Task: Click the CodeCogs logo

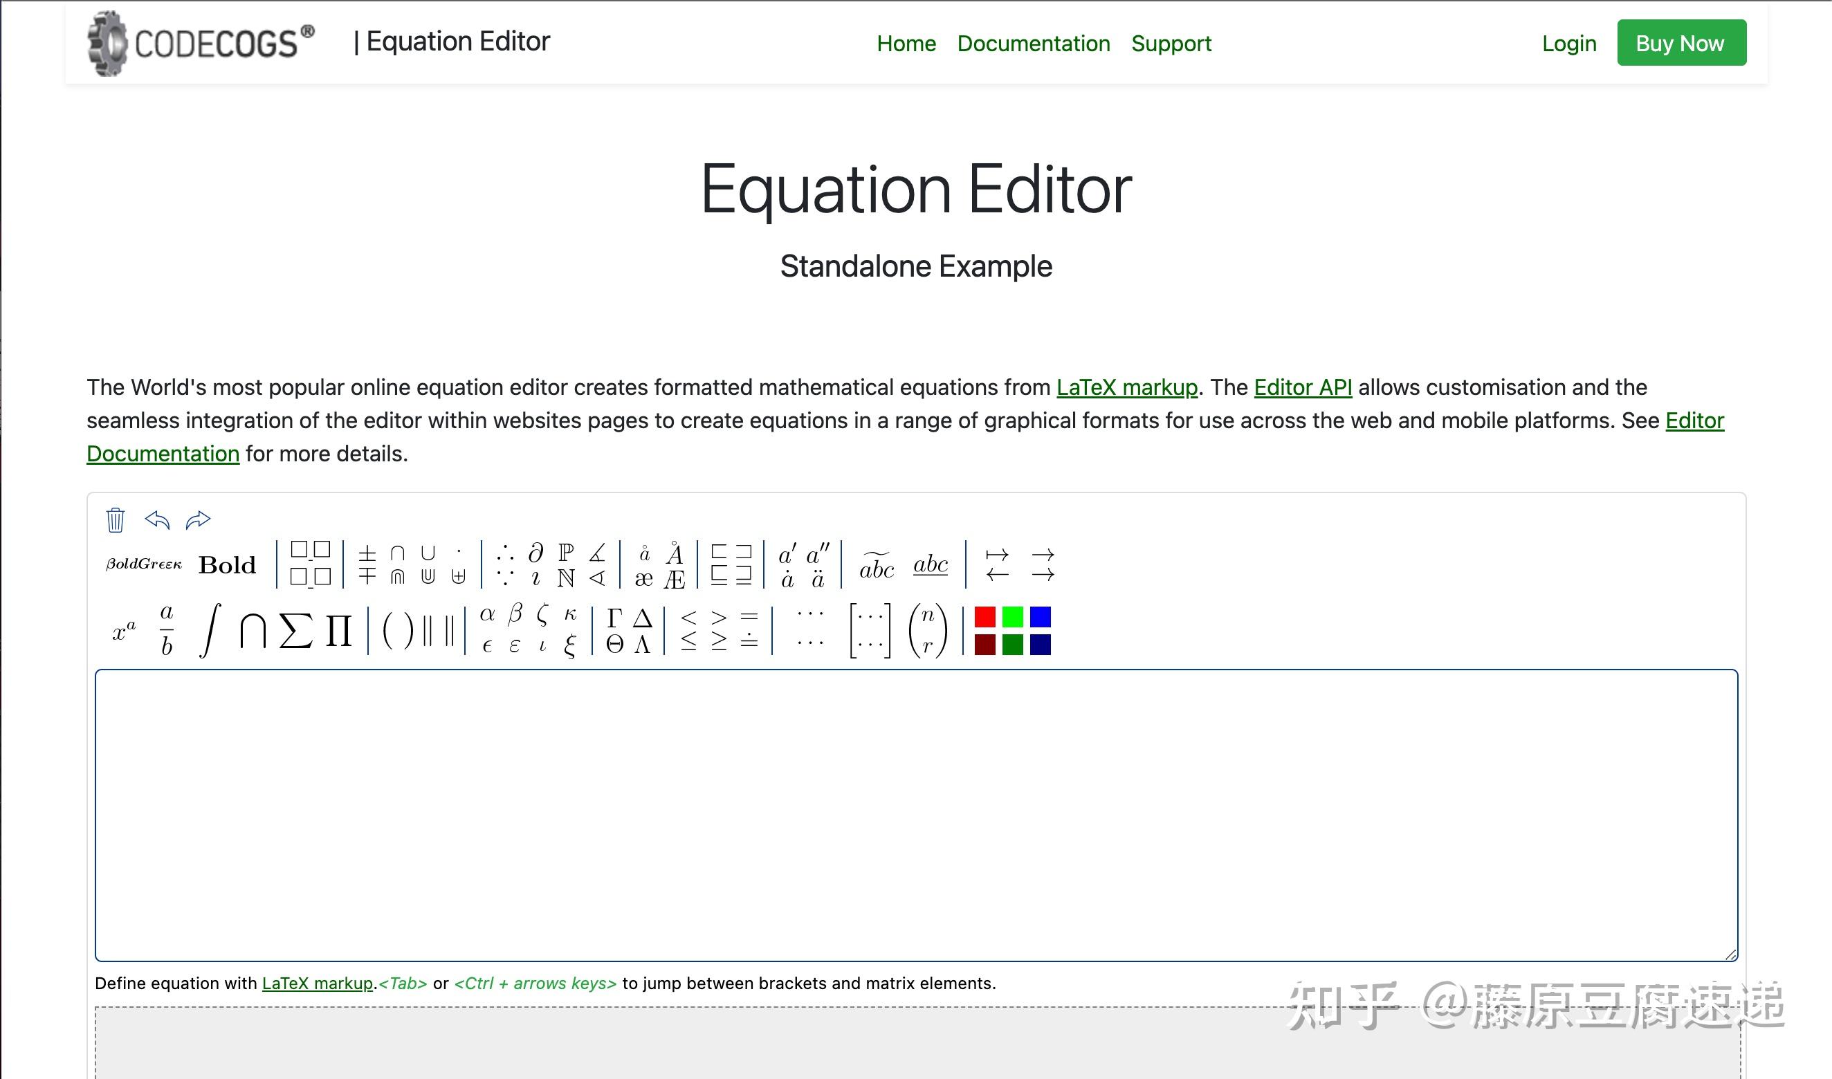Action: coord(201,43)
